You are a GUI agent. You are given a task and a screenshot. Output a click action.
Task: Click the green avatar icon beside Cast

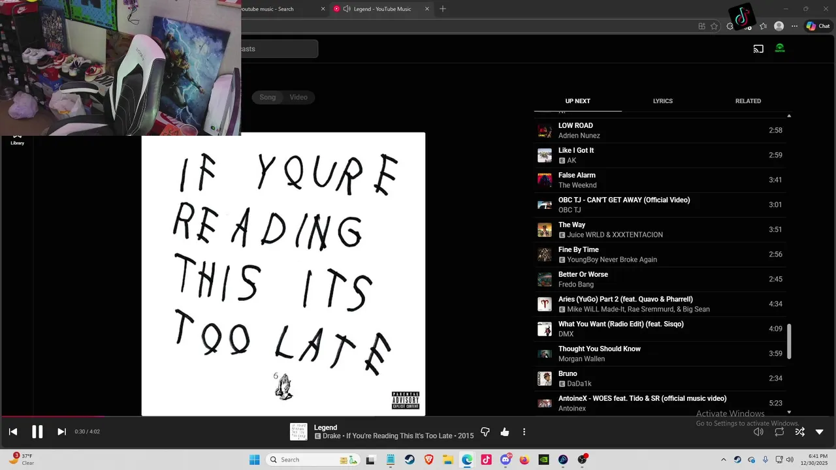(780, 48)
